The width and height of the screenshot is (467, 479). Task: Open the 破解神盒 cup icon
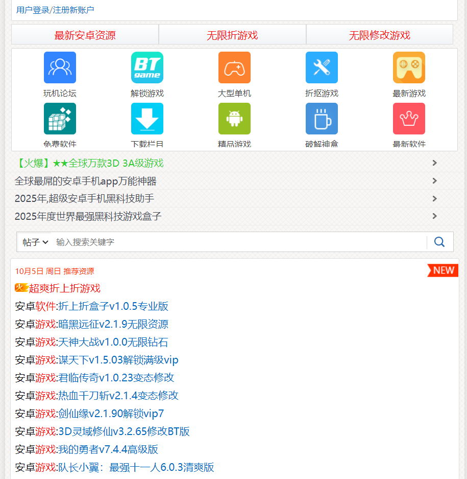coord(322,118)
